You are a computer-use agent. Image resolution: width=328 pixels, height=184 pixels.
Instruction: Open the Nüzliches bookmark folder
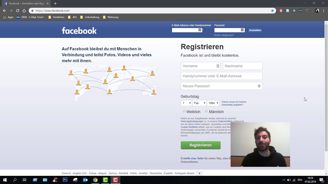point(56,17)
